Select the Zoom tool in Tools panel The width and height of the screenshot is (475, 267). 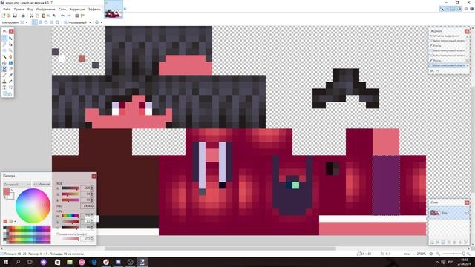click(x=10, y=50)
